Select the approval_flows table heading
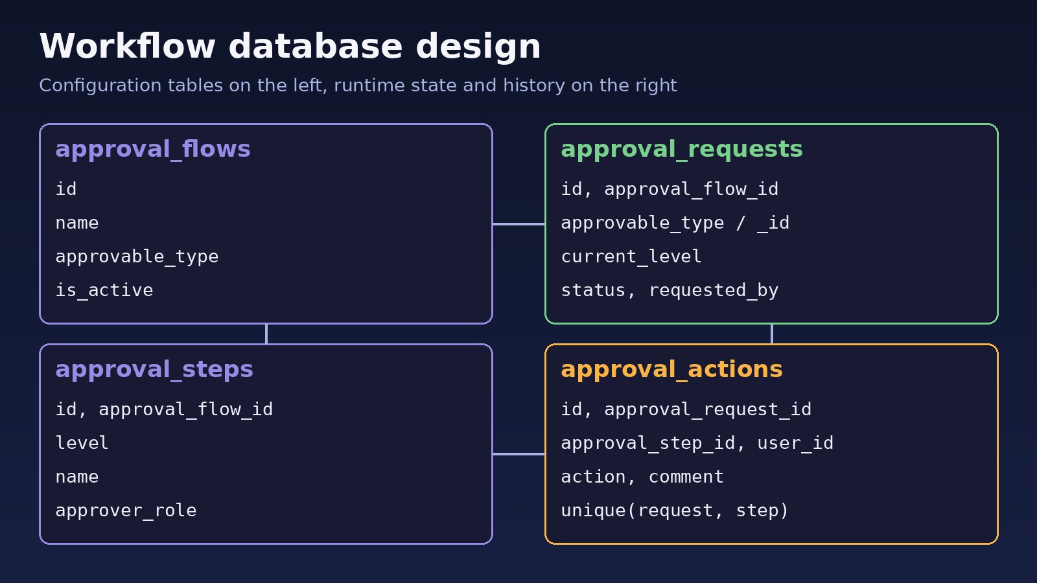 click(x=153, y=149)
